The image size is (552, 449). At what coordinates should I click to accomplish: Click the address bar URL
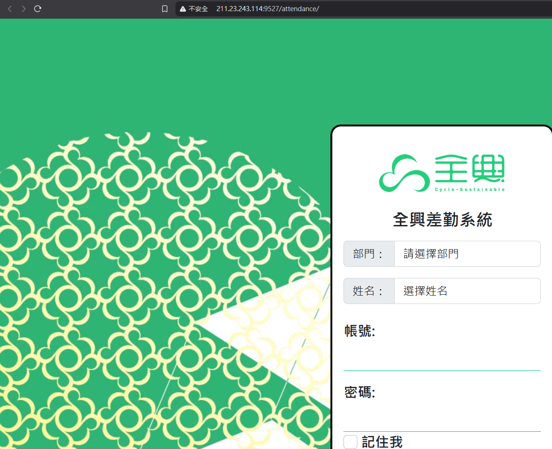tap(268, 9)
